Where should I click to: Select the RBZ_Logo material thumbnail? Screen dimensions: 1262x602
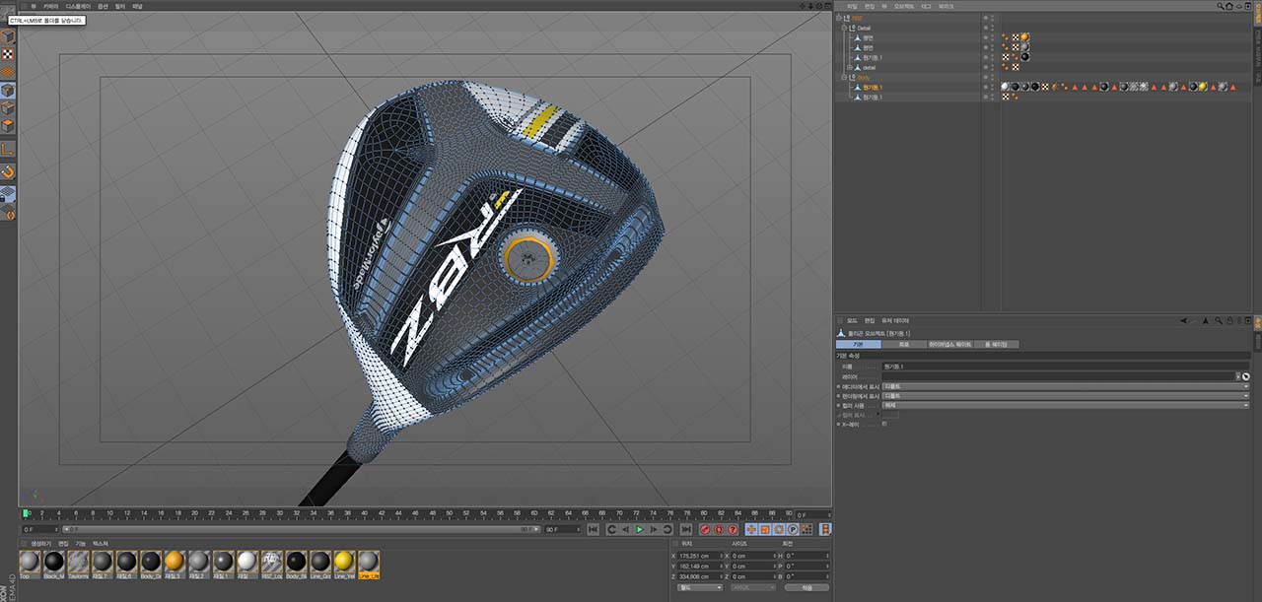click(271, 562)
